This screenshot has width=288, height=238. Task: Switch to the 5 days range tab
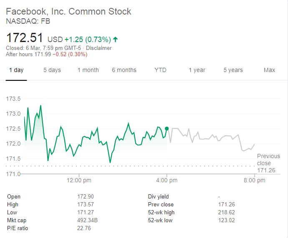point(52,70)
